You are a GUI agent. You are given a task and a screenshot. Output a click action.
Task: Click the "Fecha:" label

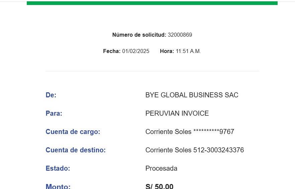pos(112,51)
